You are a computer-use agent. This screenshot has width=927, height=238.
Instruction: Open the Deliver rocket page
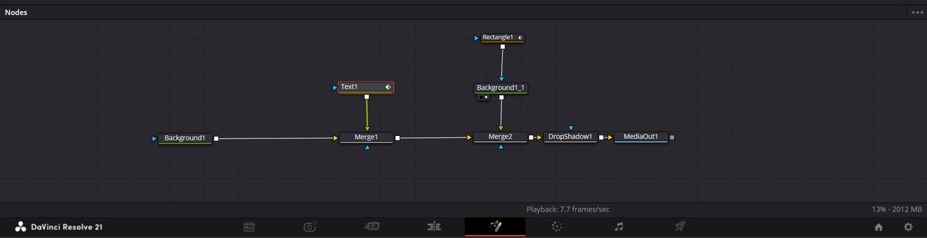680,227
